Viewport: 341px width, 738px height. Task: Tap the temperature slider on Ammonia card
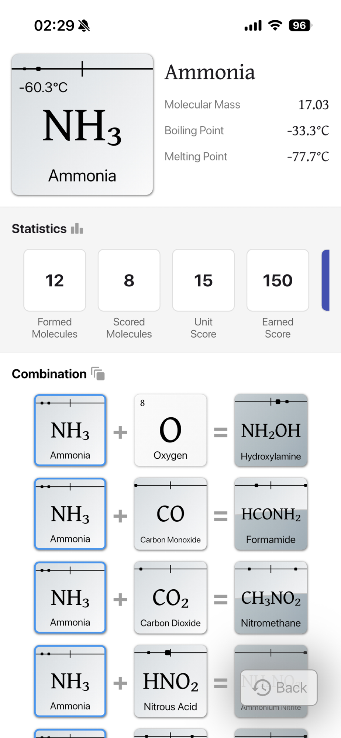coord(82,69)
